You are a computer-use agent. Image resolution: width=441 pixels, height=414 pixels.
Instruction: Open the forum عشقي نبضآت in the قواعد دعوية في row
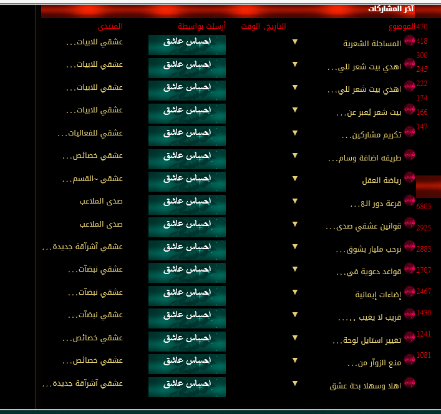click(95, 270)
